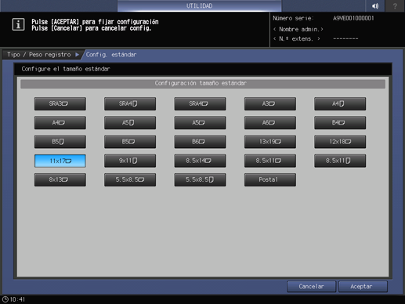Screen dimensions: 405x304
Task: Select the B5 portrait size
Action: click(60, 142)
